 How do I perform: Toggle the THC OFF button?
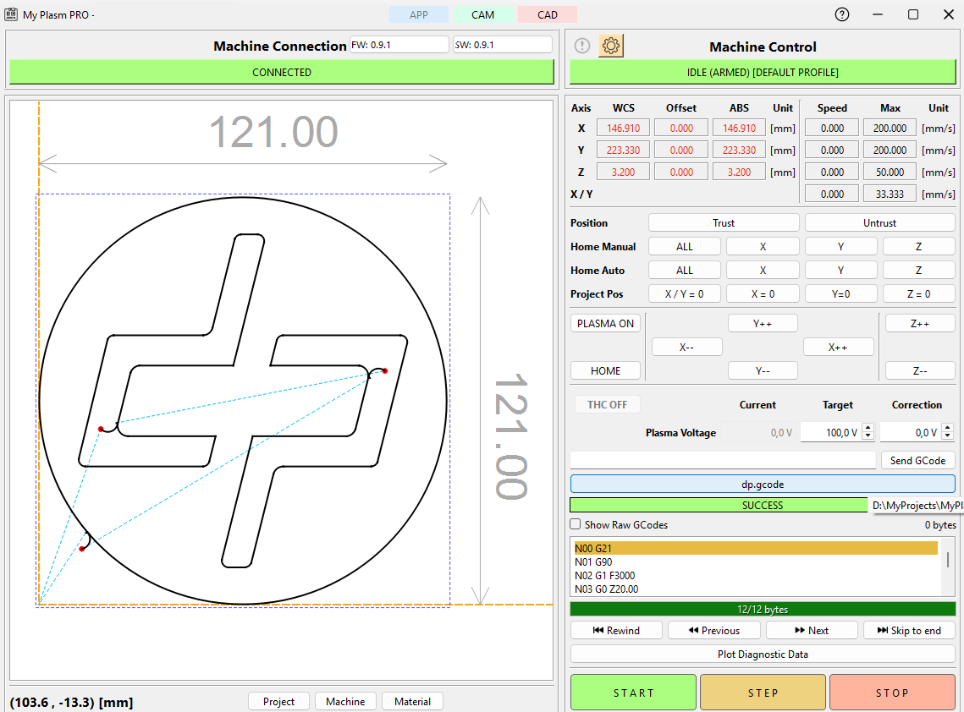pos(607,404)
